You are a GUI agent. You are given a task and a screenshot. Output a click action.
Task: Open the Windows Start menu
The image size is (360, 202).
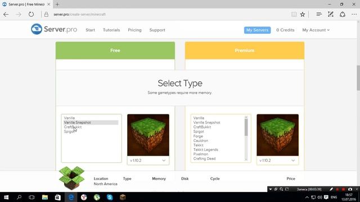tap(6, 197)
